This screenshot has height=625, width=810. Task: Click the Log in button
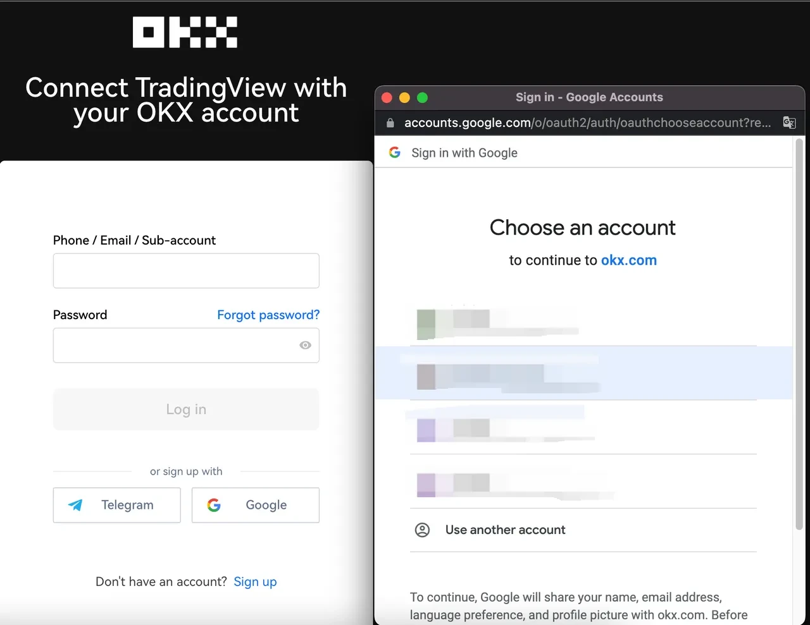[186, 410]
